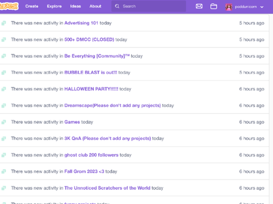This screenshot has width=273, height=204.
Task: Click studio icon beside ghost club
Action: click(3, 155)
